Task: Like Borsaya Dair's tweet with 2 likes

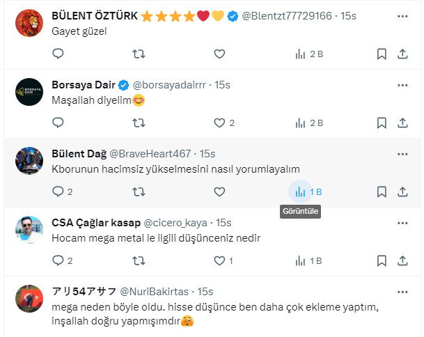Action: 219,123
